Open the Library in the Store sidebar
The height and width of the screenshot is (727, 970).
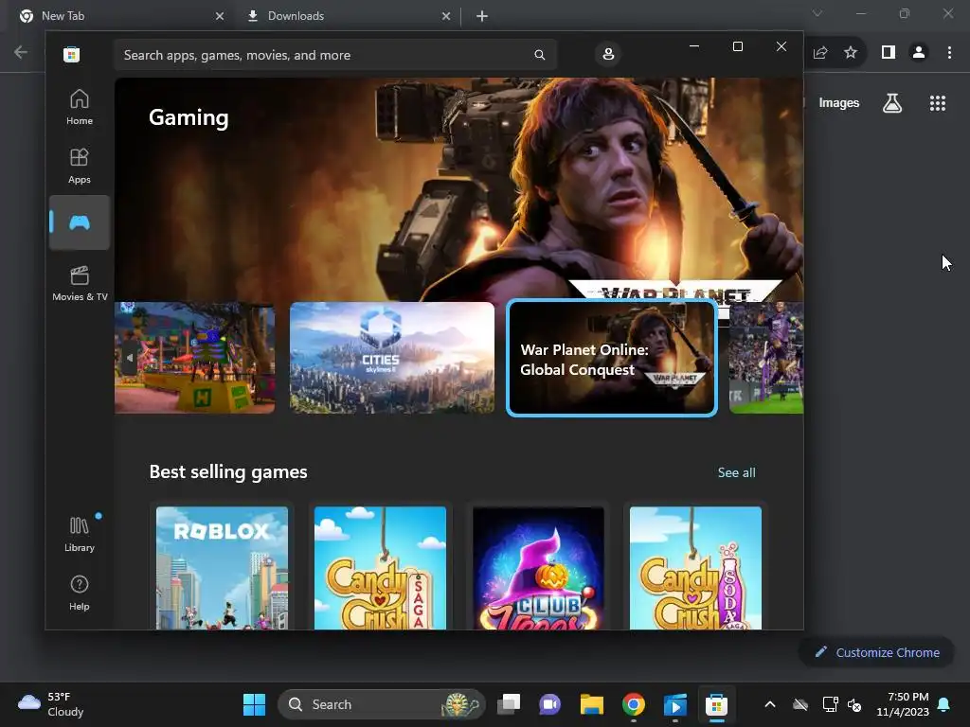pos(80,534)
